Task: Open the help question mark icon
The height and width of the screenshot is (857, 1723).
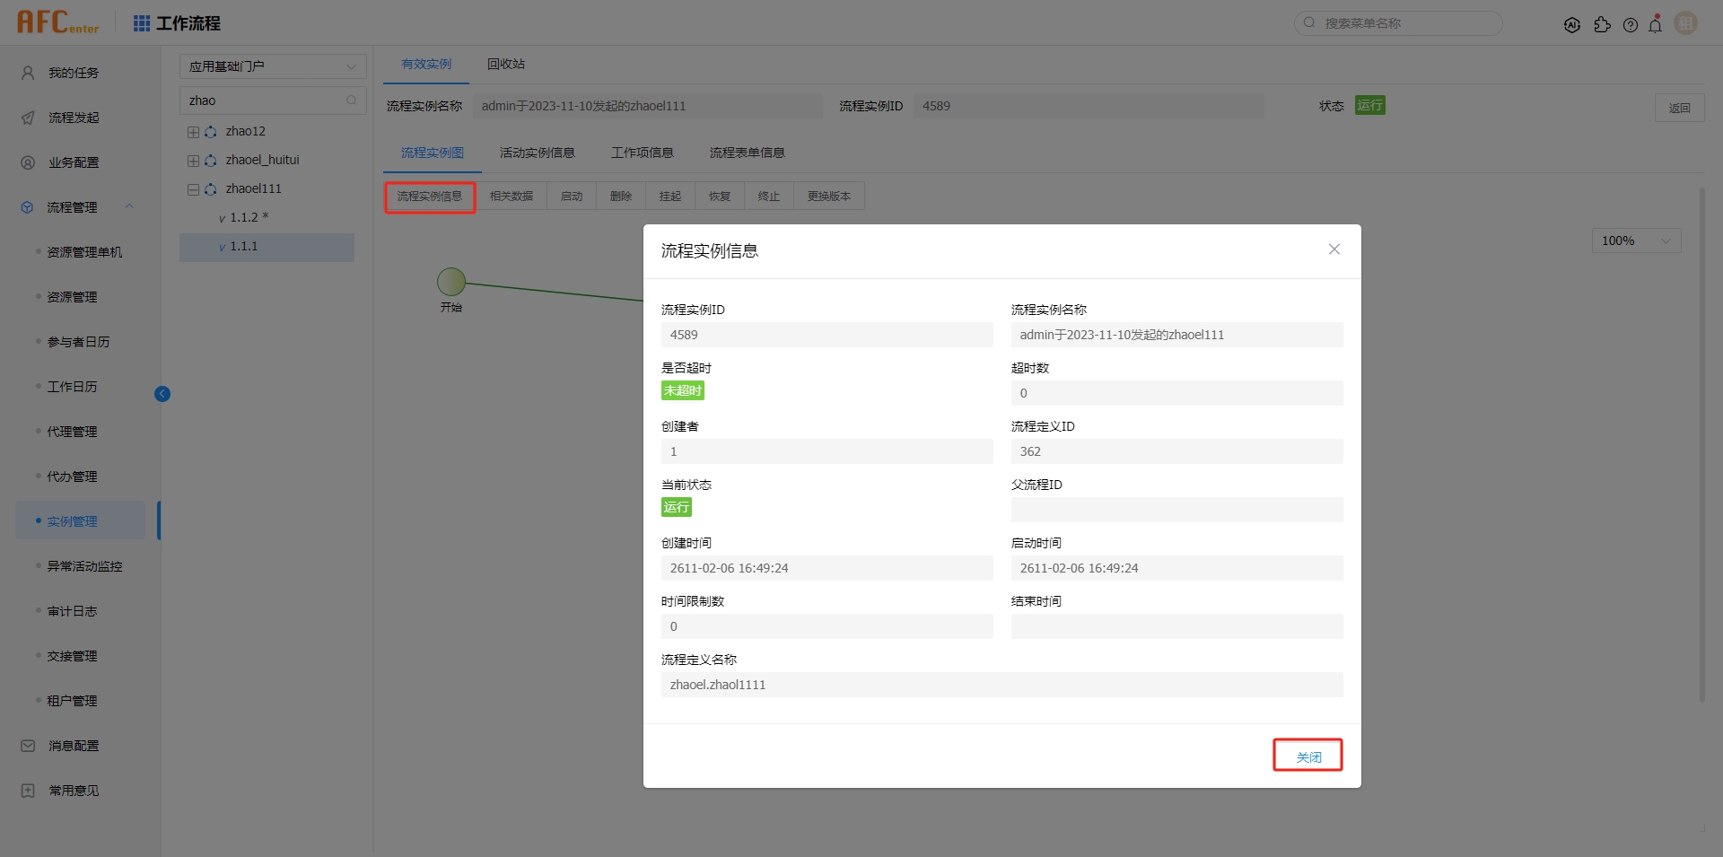Action: click(x=1631, y=24)
